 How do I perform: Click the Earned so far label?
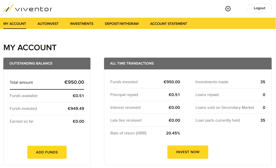click(21, 121)
